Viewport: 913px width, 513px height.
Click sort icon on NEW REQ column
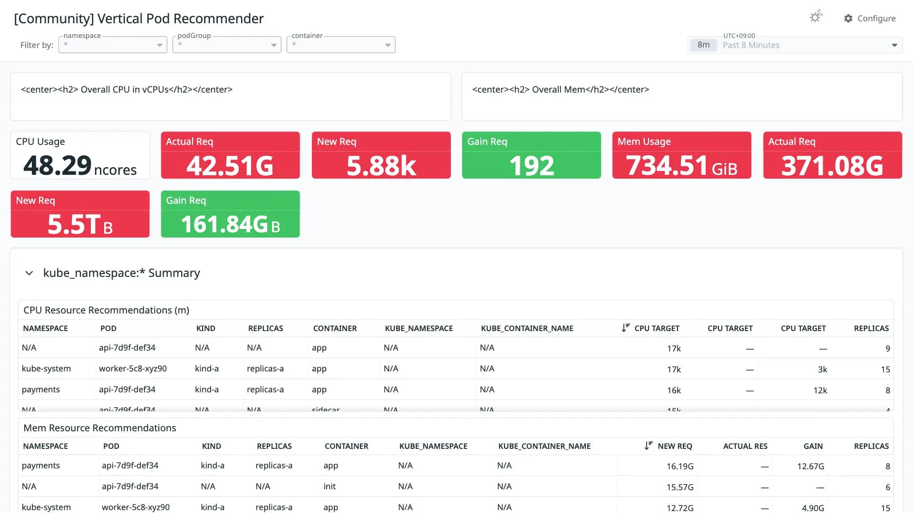pyautogui.click(x=649, y=446)
